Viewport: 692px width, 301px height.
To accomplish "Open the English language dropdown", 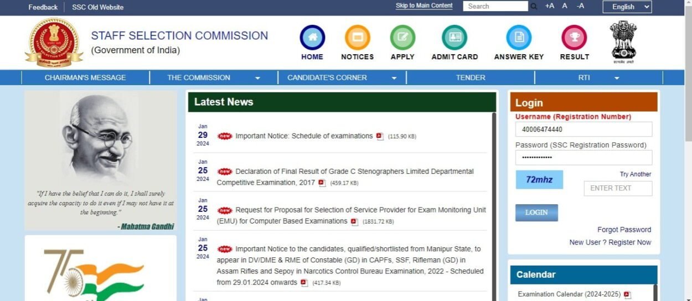I will [x=627, y=7].
